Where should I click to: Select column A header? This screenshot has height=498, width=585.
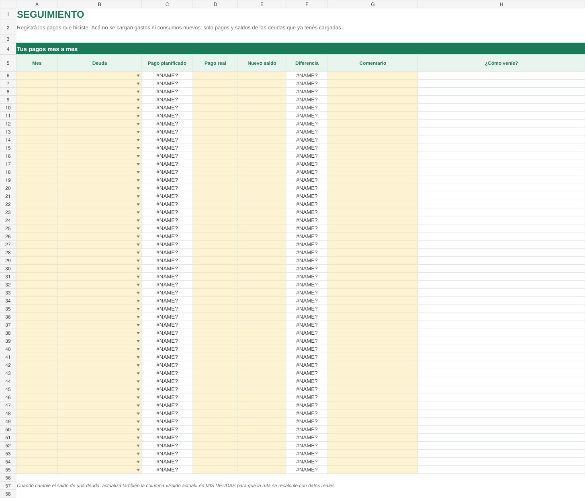pos(37,4)
